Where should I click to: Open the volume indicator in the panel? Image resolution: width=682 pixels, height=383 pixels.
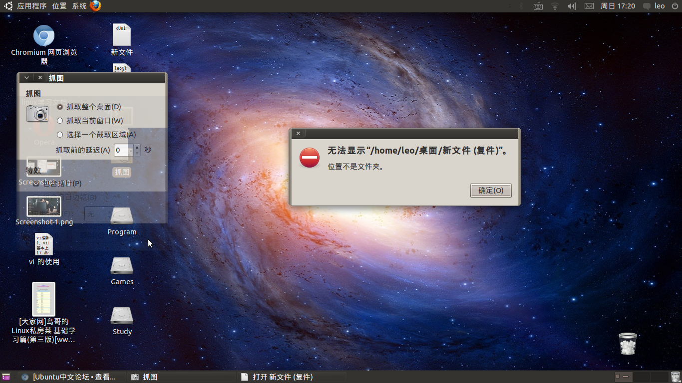[x=572, y=6]
